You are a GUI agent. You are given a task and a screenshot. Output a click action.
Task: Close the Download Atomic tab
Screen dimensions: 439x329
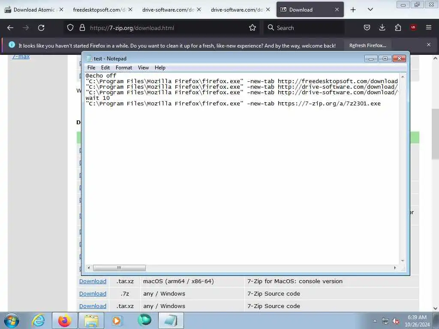(61, 9)
